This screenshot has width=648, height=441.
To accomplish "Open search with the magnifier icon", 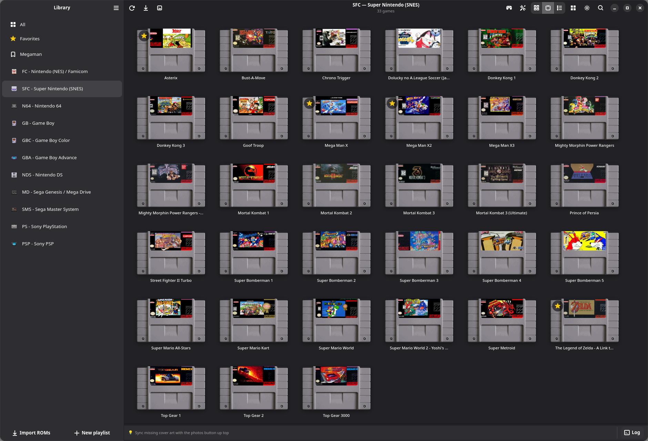I will coord(601,8).
